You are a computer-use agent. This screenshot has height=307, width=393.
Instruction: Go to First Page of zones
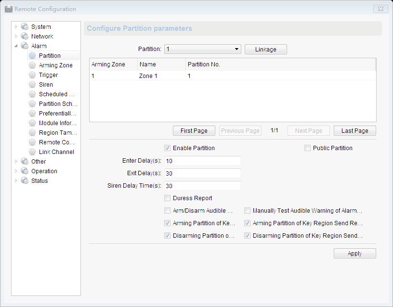click(194, 131)
